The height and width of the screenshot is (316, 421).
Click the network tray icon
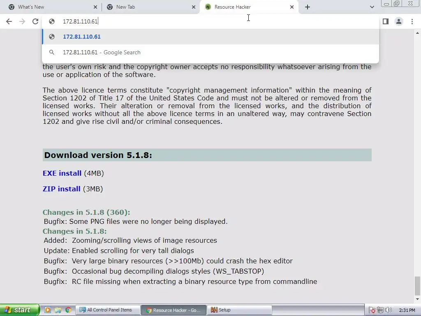click(x=380, y=310)
